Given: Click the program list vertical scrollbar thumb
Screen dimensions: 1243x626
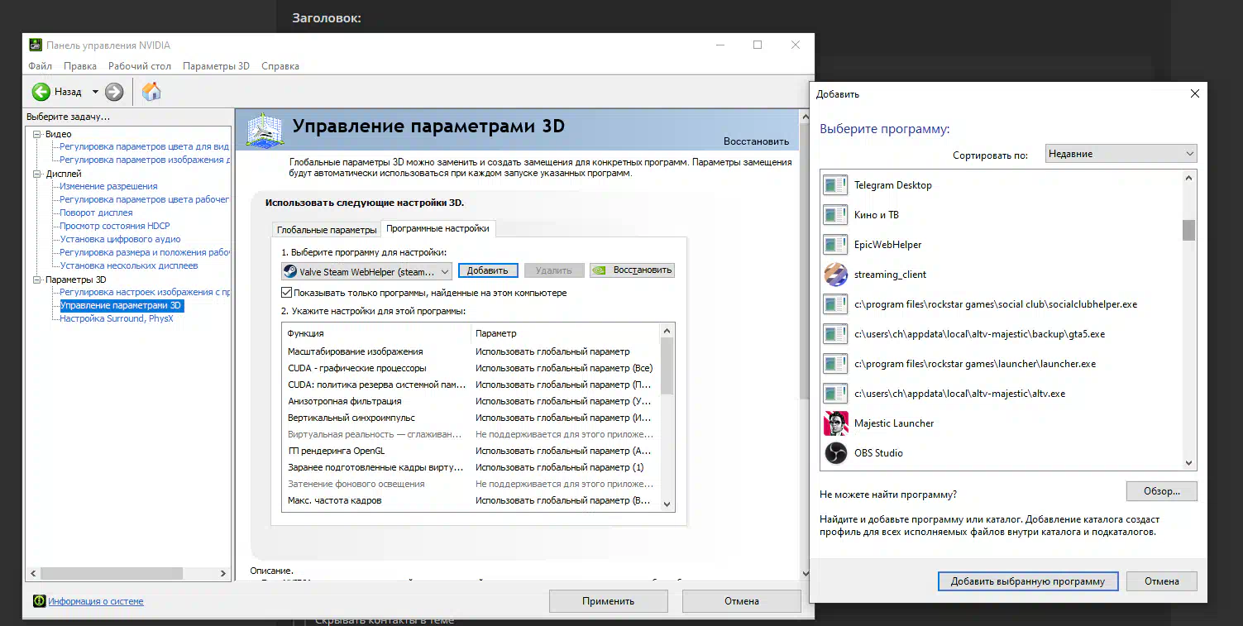Looking at the screenshot, I should coord(1188,230).
